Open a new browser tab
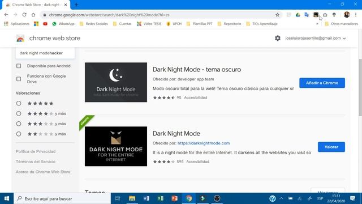The image size is (362, 204). click(76, 5)
